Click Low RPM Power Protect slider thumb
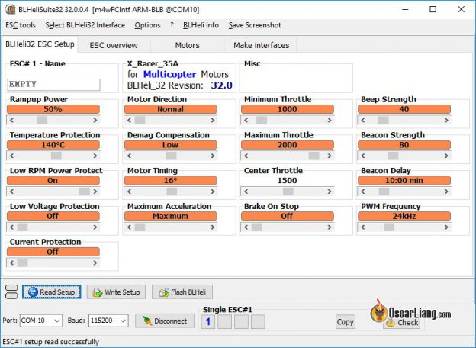 tap(85, 192)
